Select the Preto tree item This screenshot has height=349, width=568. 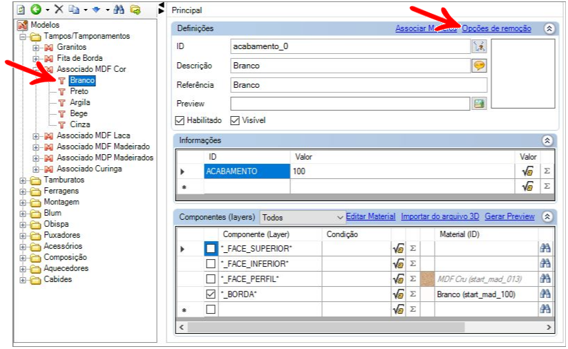click(x=79, y=91)
